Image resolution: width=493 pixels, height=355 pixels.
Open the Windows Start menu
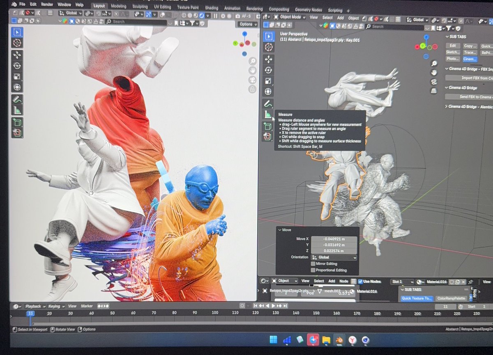[x=273, y=340]
